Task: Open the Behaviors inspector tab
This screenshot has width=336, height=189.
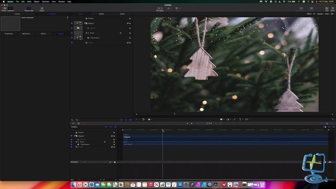Action: tap(26, 34)
